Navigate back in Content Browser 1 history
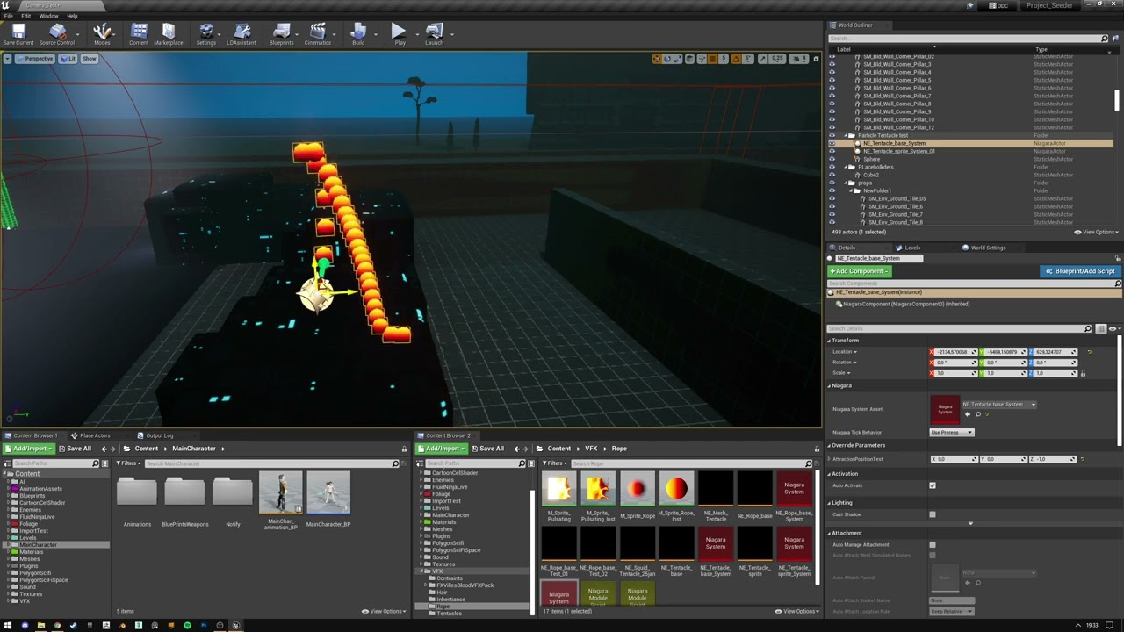1124x632 pixels. point(104,449)
